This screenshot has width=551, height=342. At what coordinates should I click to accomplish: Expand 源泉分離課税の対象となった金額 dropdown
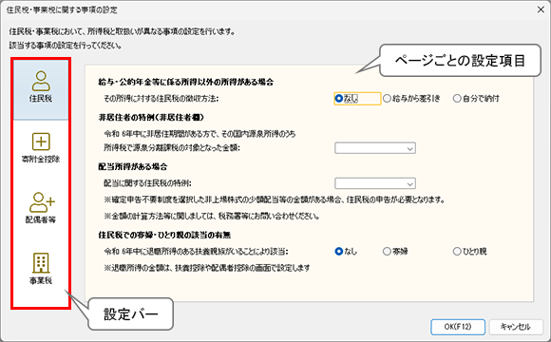375,148
